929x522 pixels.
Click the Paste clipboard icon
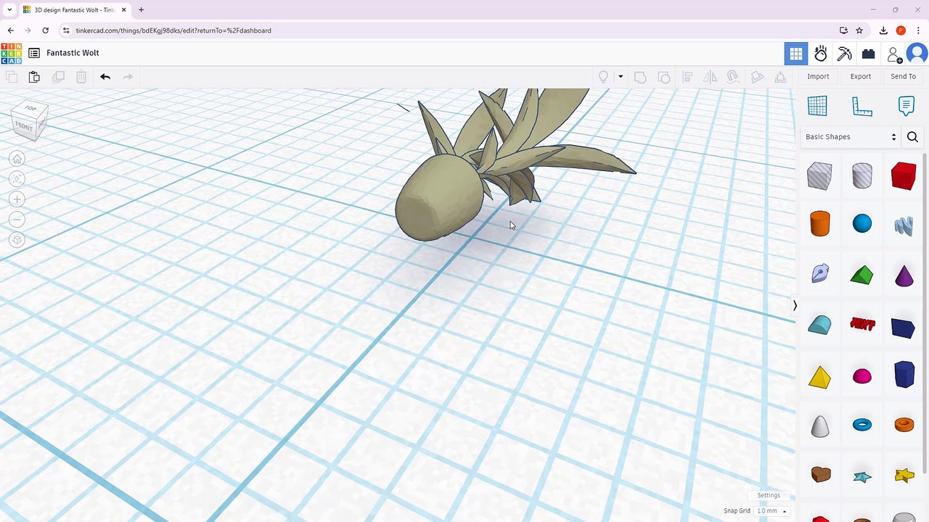click(34, 77)
